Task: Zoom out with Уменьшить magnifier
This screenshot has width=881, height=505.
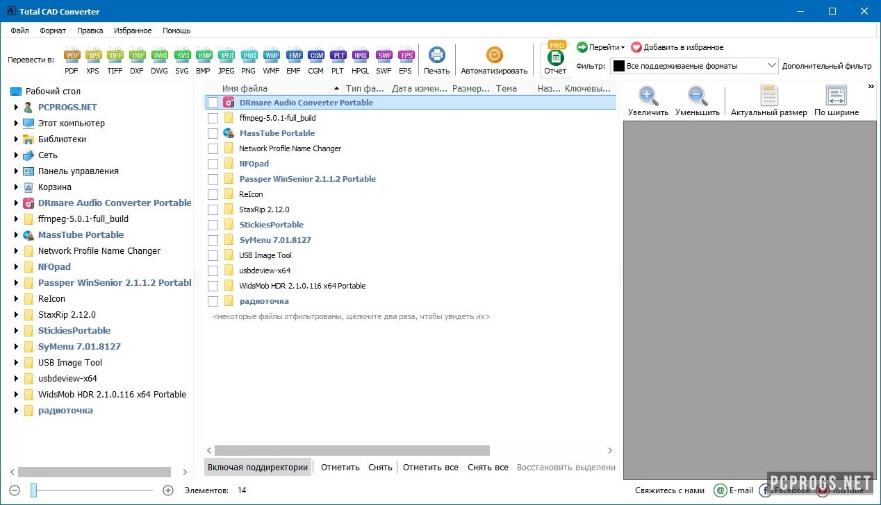Action: point(698,101)
